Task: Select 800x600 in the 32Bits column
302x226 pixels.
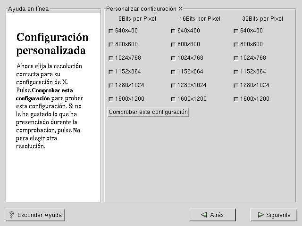Action: click(236, 45)
